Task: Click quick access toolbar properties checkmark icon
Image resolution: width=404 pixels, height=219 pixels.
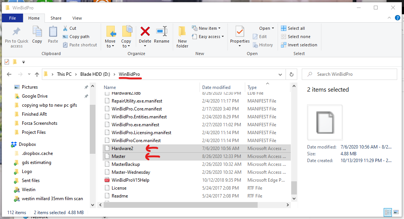Action: 7,62
